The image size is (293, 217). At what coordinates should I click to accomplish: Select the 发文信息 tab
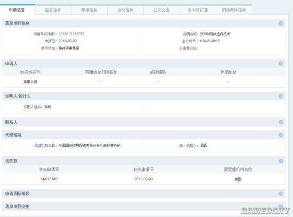(125, 10)
